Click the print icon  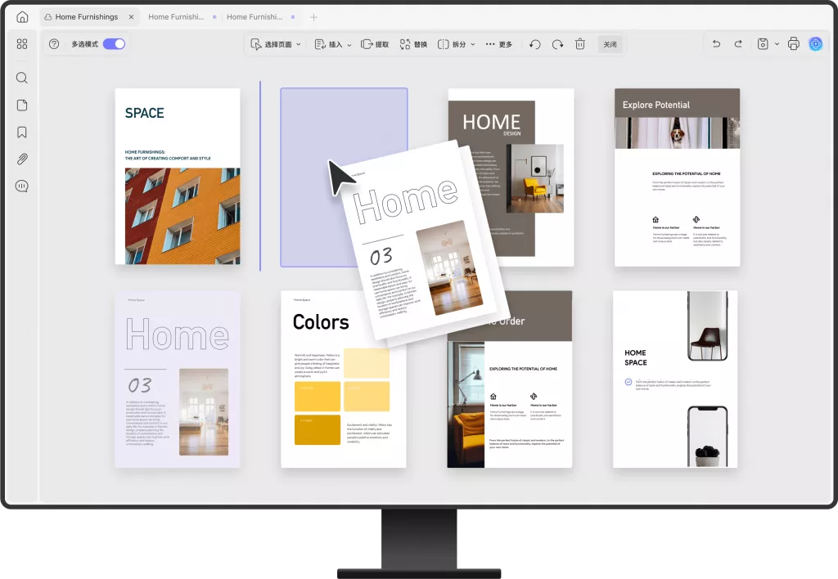click(793, 44)
